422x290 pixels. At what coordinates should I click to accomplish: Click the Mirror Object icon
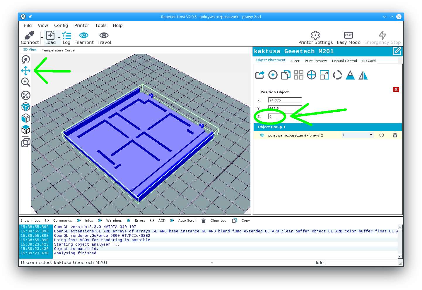(x=363, y=75)
